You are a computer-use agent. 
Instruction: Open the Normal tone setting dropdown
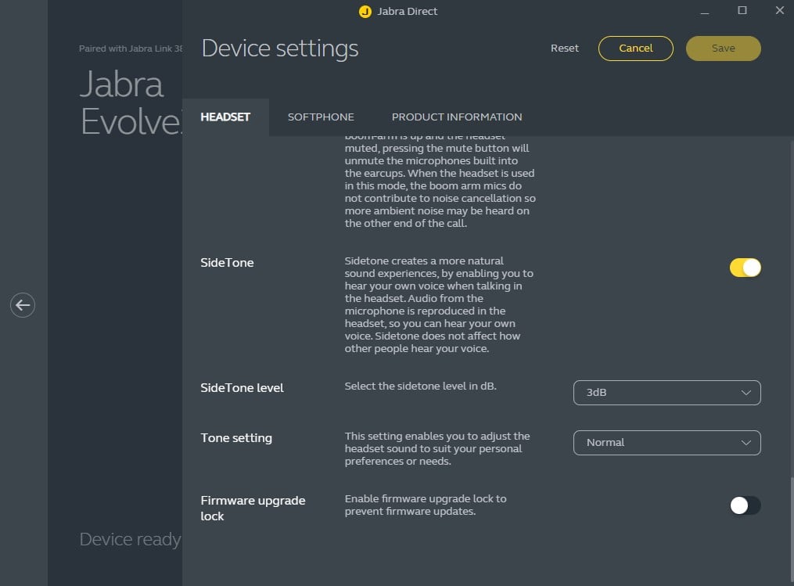pos(666,443)
